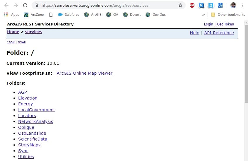Click the 'Folder: /' heading
Viewport: 248px width, 161px height.
[20, 53]
